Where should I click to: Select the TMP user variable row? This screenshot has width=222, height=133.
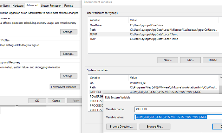coord(153,39)
